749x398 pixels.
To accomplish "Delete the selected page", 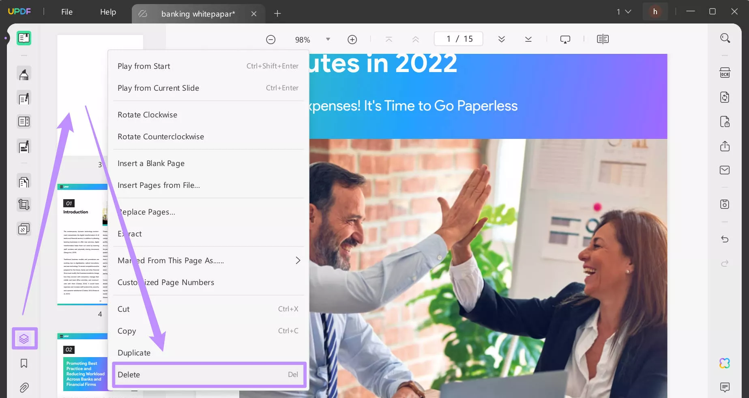I will tap(208, 375).
